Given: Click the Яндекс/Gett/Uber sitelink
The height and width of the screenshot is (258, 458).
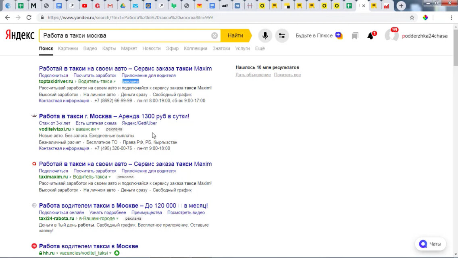Looking at the screenshot, I should click(139, 123).
